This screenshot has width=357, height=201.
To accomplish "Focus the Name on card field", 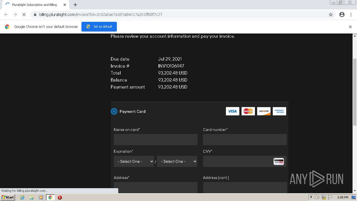I will [156, 140].
